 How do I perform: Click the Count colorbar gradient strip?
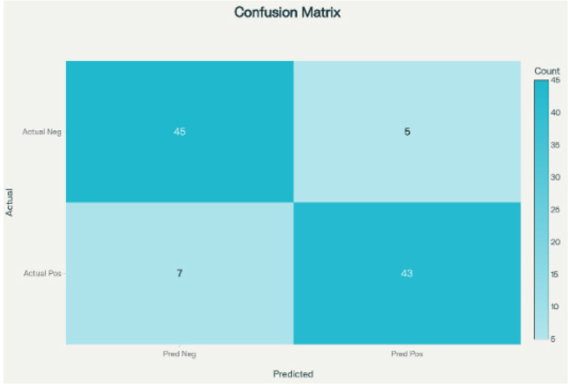[x=541, y=209]
